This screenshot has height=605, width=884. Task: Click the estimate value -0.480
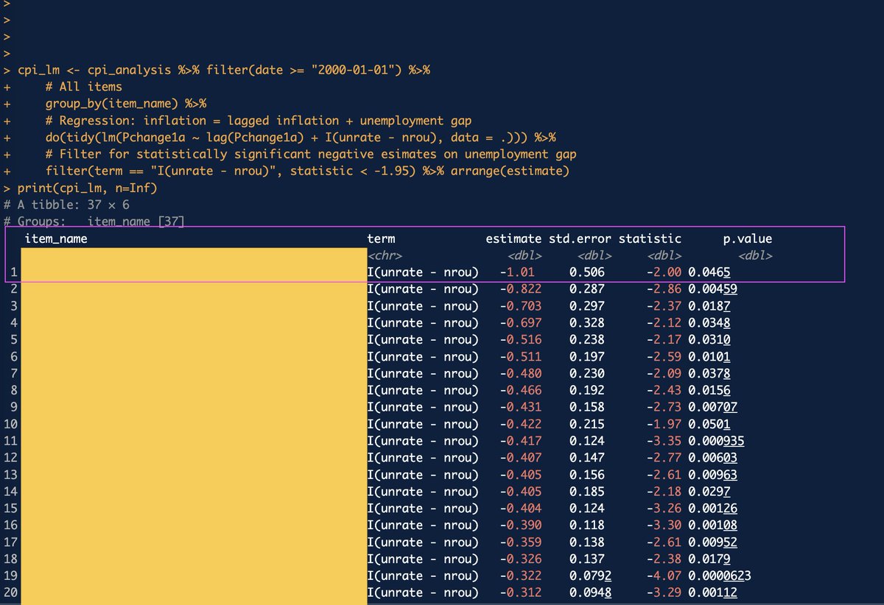[521, 374]
